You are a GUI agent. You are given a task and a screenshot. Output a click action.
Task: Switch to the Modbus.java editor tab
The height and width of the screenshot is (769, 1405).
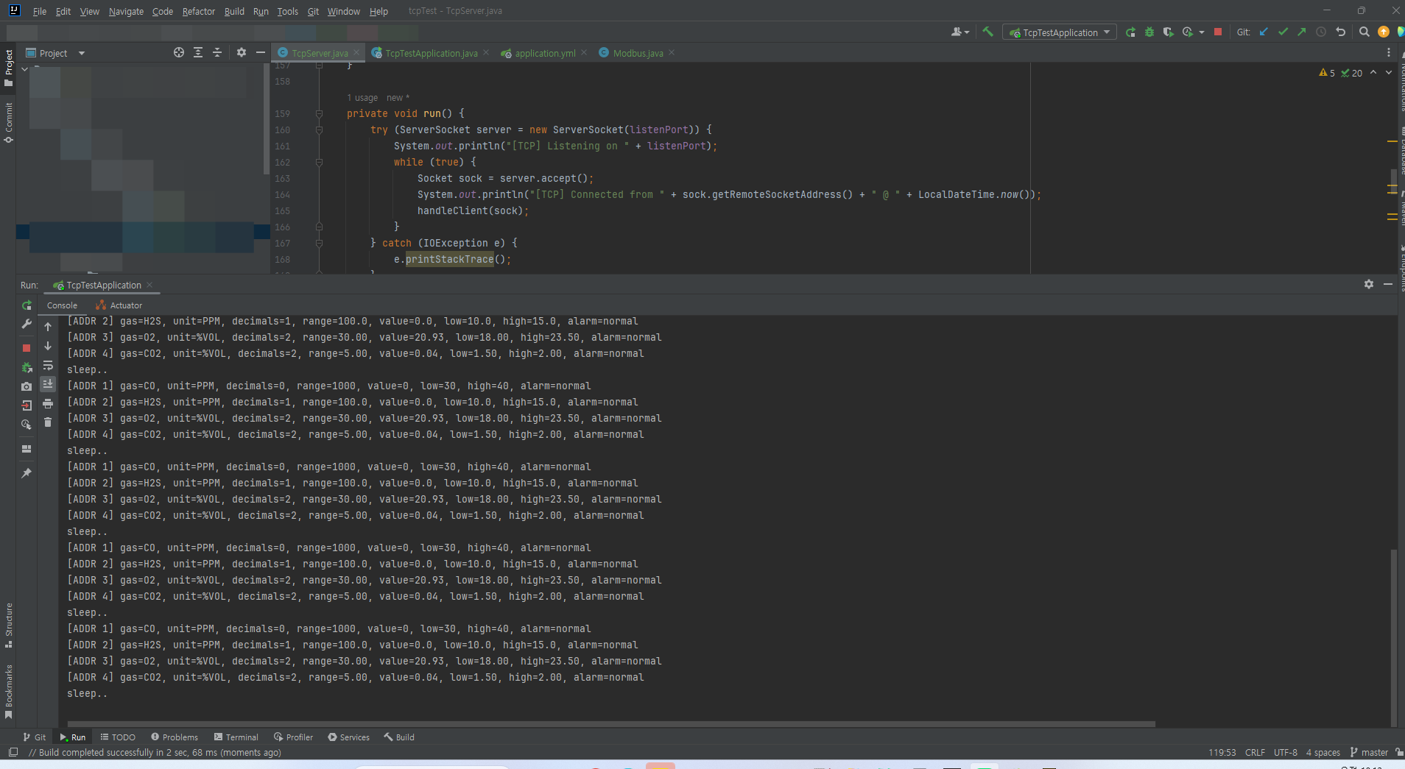tap(638, 53)
